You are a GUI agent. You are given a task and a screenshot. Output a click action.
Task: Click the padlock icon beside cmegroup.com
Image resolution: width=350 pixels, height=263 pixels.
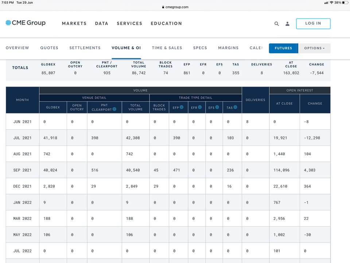click(163, 7)
